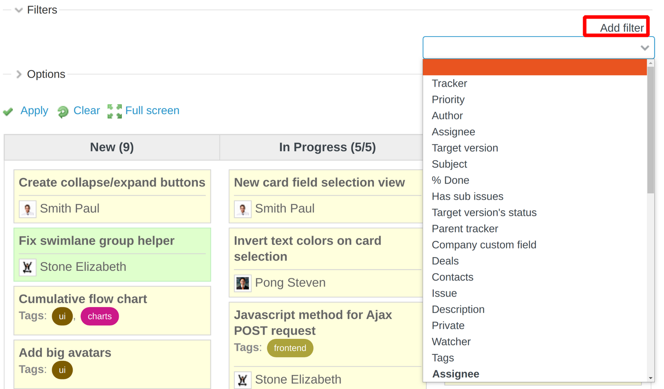
Task: Click the Apply link text
Action: (34, 110)
